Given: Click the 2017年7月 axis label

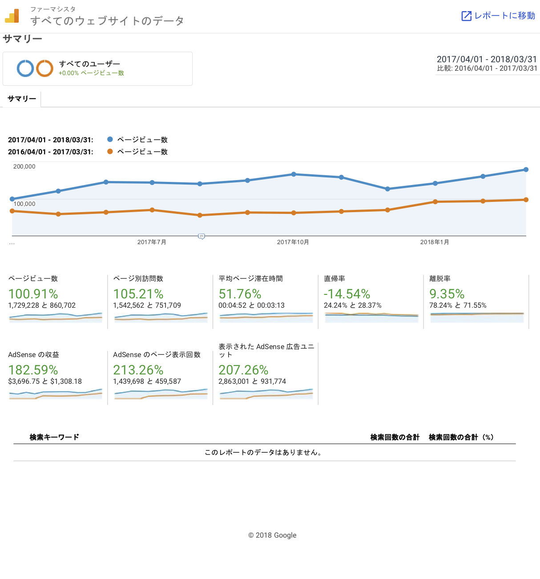Looking at the screenshot, I should (x=152, y=242).
